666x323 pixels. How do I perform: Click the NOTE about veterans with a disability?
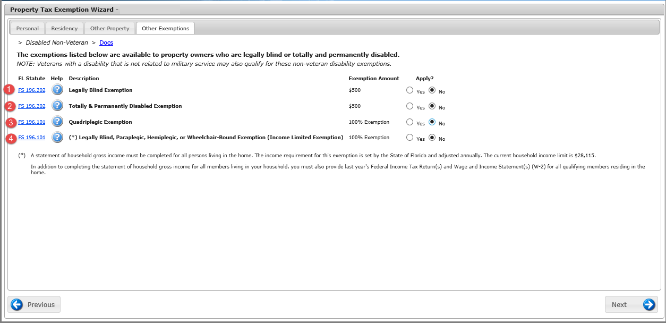204,64
